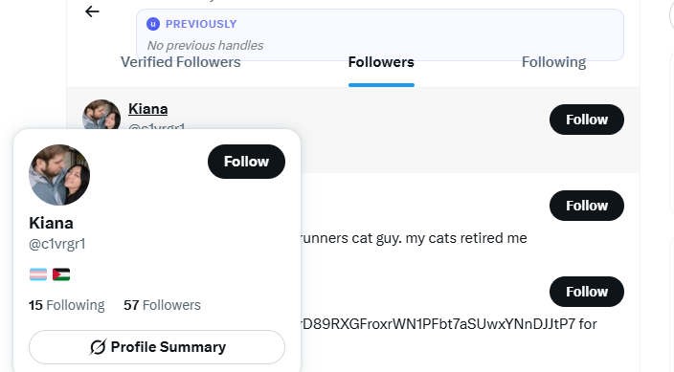The height and width of the screenshot is (372, 674).
Task: Switch to the Verified Followers tab
Action: click(181, 62)
